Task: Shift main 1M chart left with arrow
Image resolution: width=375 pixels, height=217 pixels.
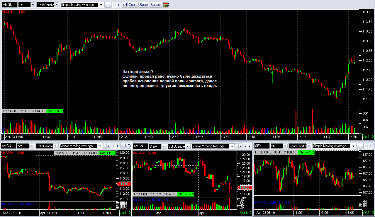Action: 114,5
